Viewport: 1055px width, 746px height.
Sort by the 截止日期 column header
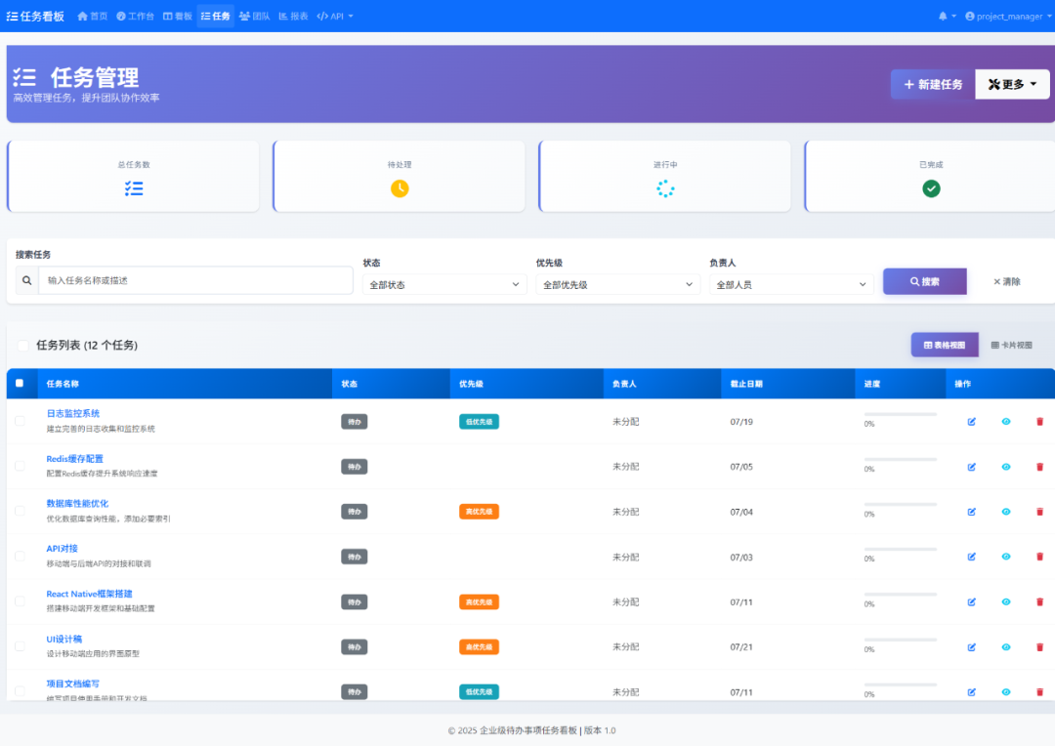pyautogui.click(x=746, y=384)
